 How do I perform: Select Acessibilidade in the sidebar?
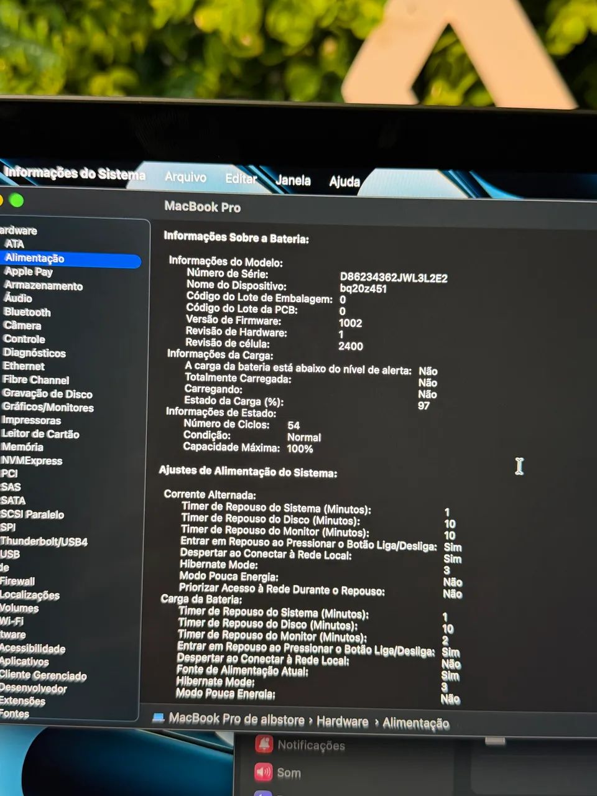click(32, 649)
